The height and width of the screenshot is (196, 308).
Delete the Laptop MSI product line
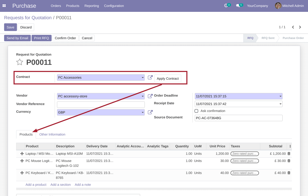(x=289, y=154)
